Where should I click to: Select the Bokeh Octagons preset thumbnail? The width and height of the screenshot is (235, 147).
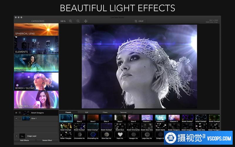click(187, 127)
